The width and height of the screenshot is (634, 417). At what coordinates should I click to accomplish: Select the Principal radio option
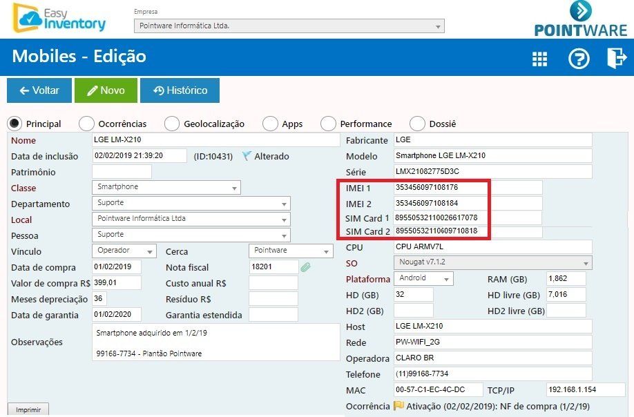tap(15, 124)
